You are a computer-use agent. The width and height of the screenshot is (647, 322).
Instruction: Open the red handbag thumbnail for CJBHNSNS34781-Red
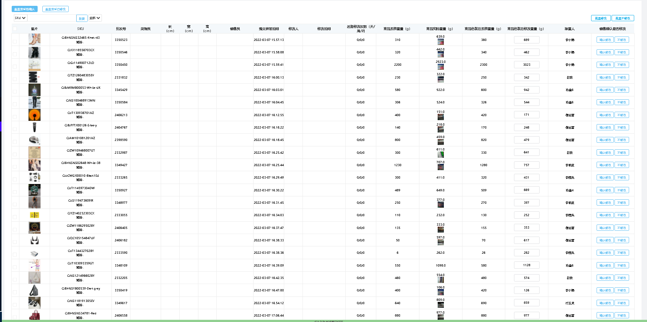click(x=34, y=315)
